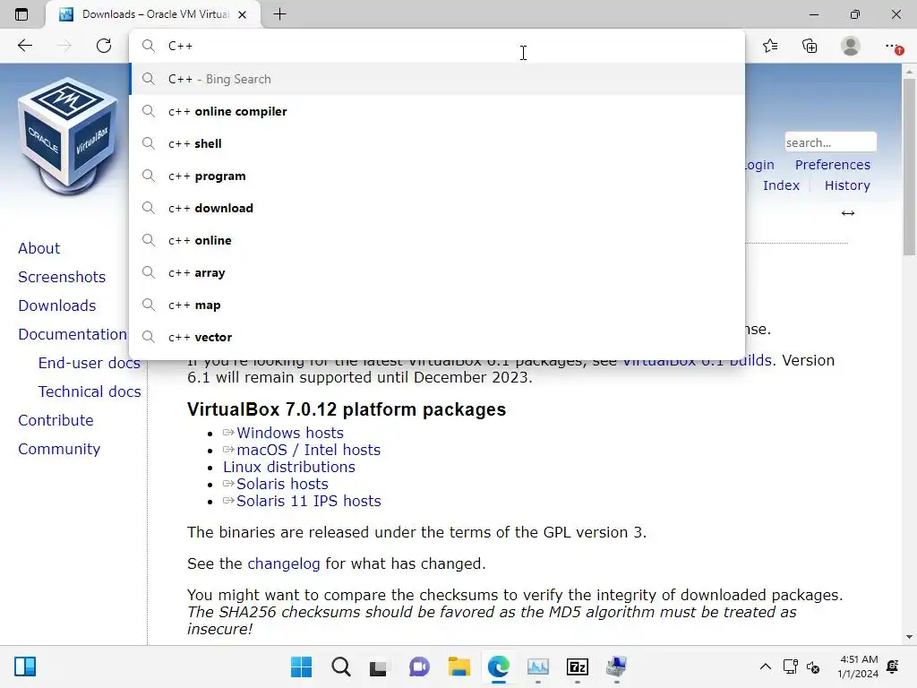Close the Downloads – Oracle VM VirtualBox tab
Screen dimensions: 917x688
(242, 14)
